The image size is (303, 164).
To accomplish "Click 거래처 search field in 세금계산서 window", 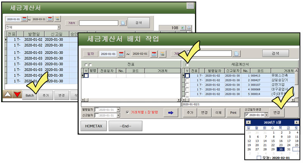I will 98,23.
